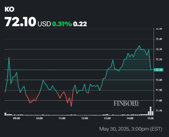This screenshot has width=169, height=137.
Task: Click the May 30, 2025, 3:00pm timestamp
Action: pos(131,129)
